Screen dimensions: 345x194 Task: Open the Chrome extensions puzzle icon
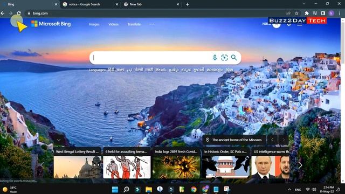pos(307,13)
